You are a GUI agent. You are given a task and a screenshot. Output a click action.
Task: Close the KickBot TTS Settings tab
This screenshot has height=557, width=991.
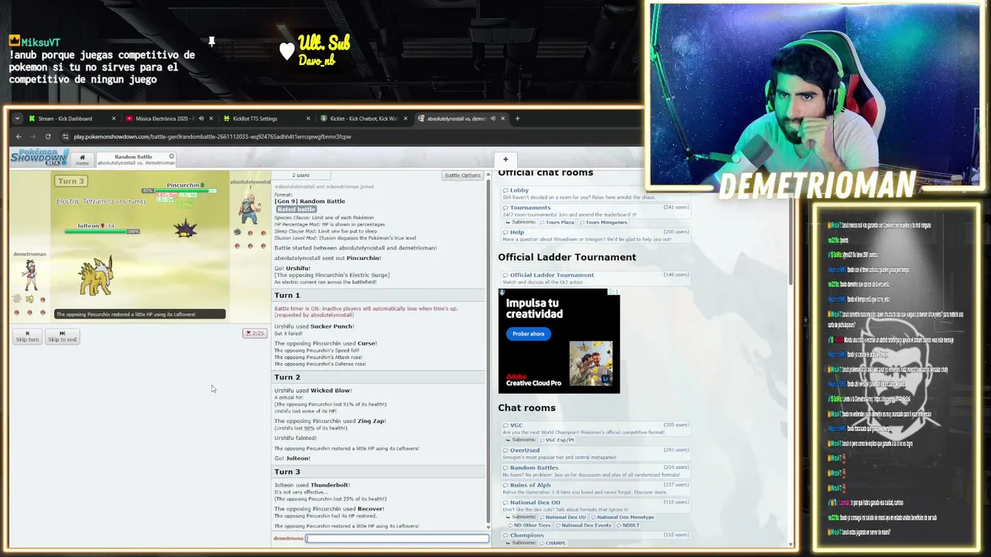pyautogui.click(x=308, y=118)
